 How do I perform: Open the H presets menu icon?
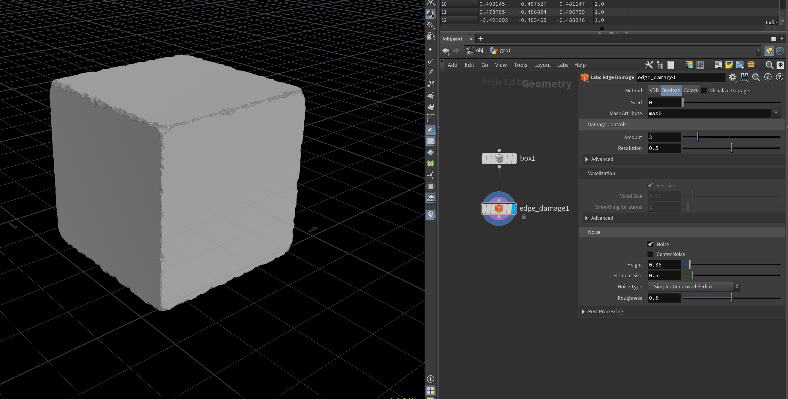pos(744,77)
